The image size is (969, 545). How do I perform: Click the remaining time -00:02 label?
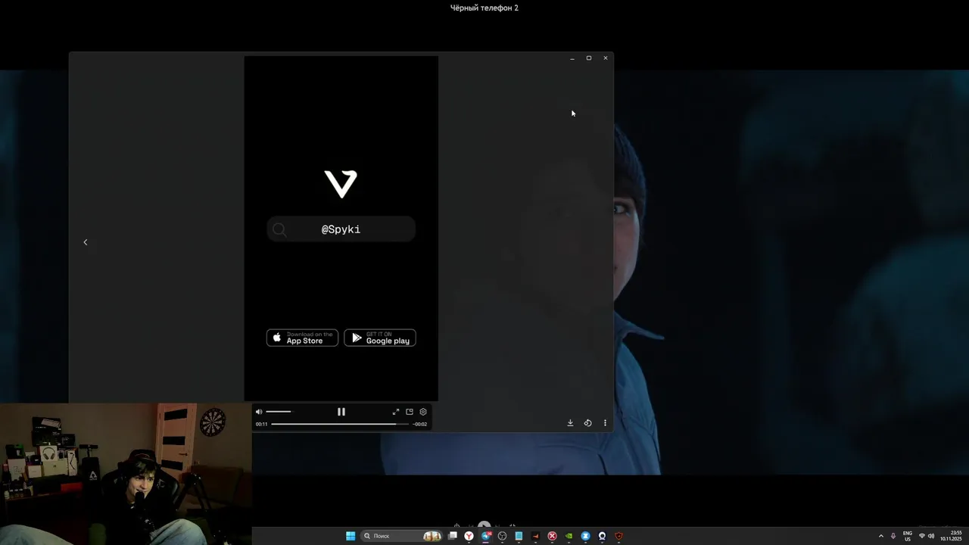pyautogui.click(x=419, y=424)
